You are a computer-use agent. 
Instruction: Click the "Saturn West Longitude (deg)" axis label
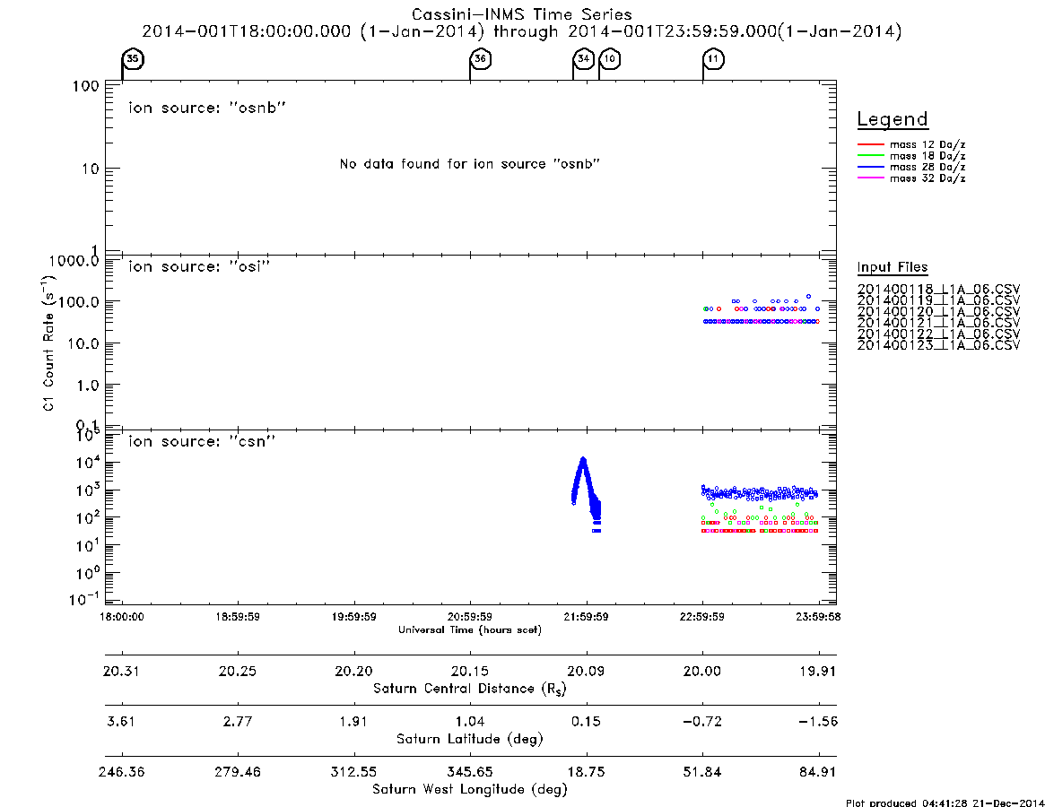click(470, 790)
